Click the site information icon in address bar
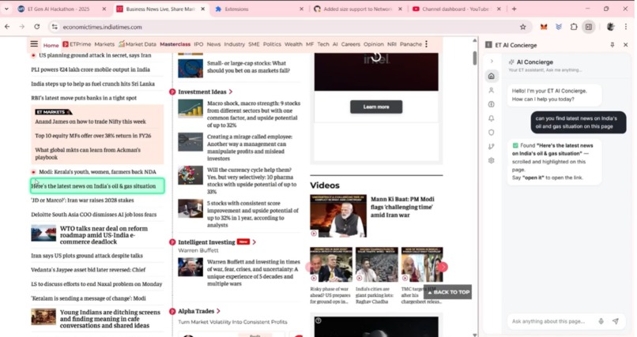 click(x=55, y=27)
